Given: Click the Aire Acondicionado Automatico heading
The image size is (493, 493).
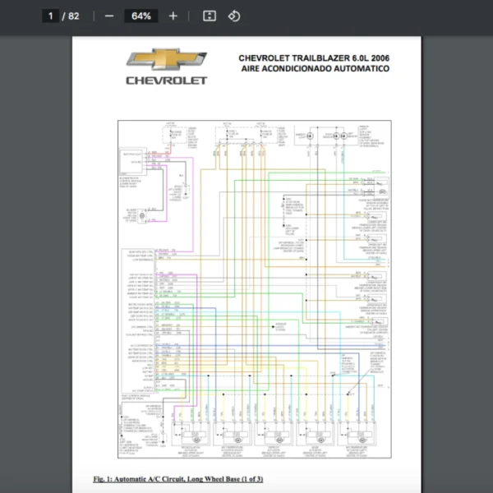Looking at the screenshot, I should 315,69.
